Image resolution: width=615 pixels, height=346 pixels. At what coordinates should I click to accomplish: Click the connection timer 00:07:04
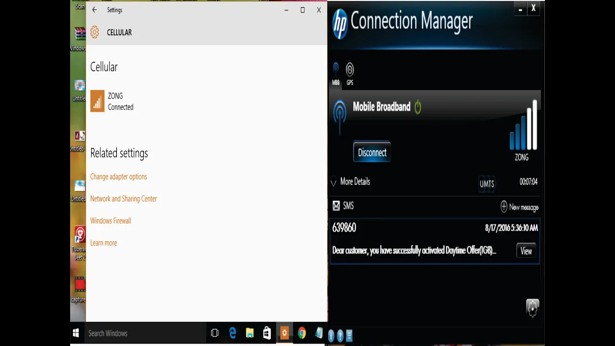(529, 182)
